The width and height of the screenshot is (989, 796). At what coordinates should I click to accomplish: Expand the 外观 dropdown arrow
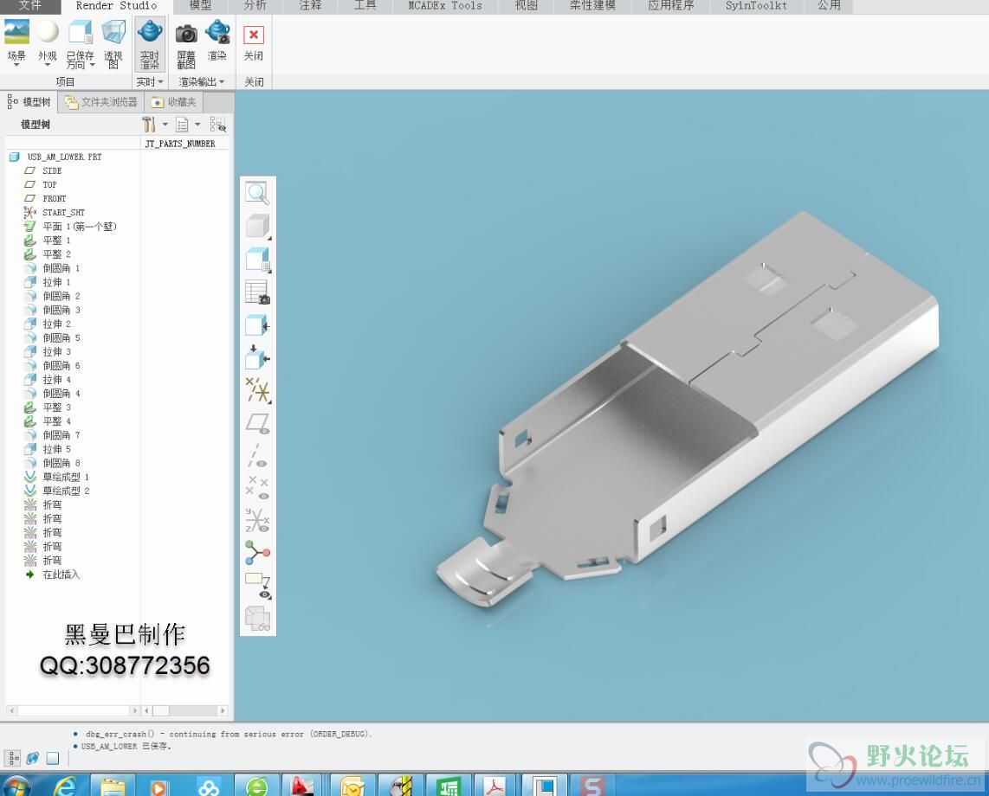tap(48, 65)
